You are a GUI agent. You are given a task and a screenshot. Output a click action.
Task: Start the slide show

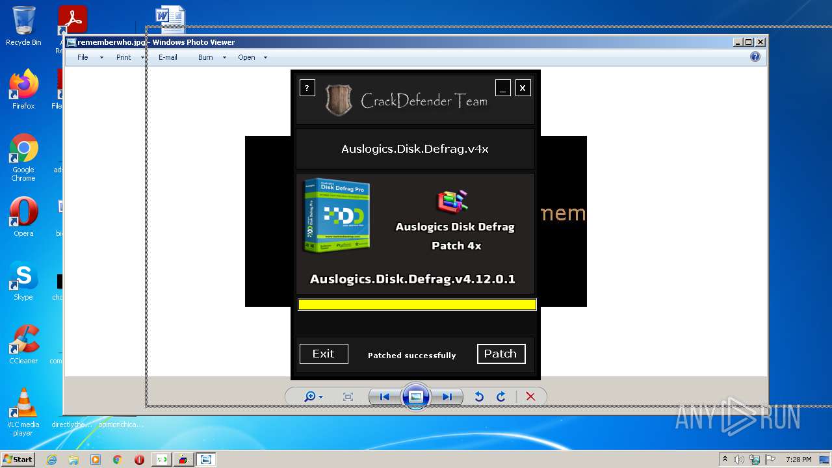click(x=416, y=396)
